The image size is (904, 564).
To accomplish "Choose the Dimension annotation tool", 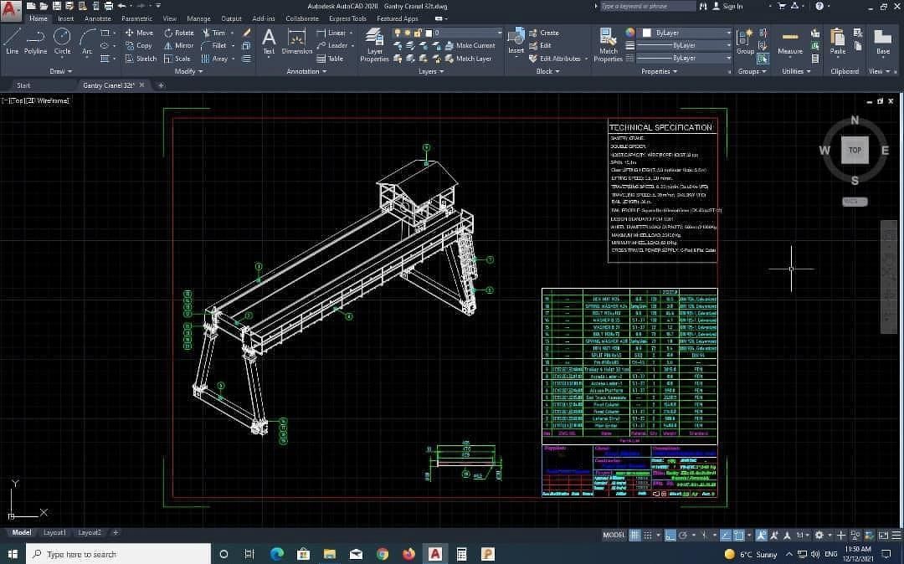I will coord(297,42).
